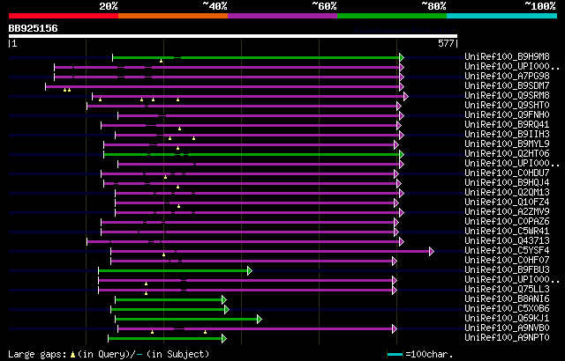Select hit label UniRef100_A9NVB0

(507, 328)
